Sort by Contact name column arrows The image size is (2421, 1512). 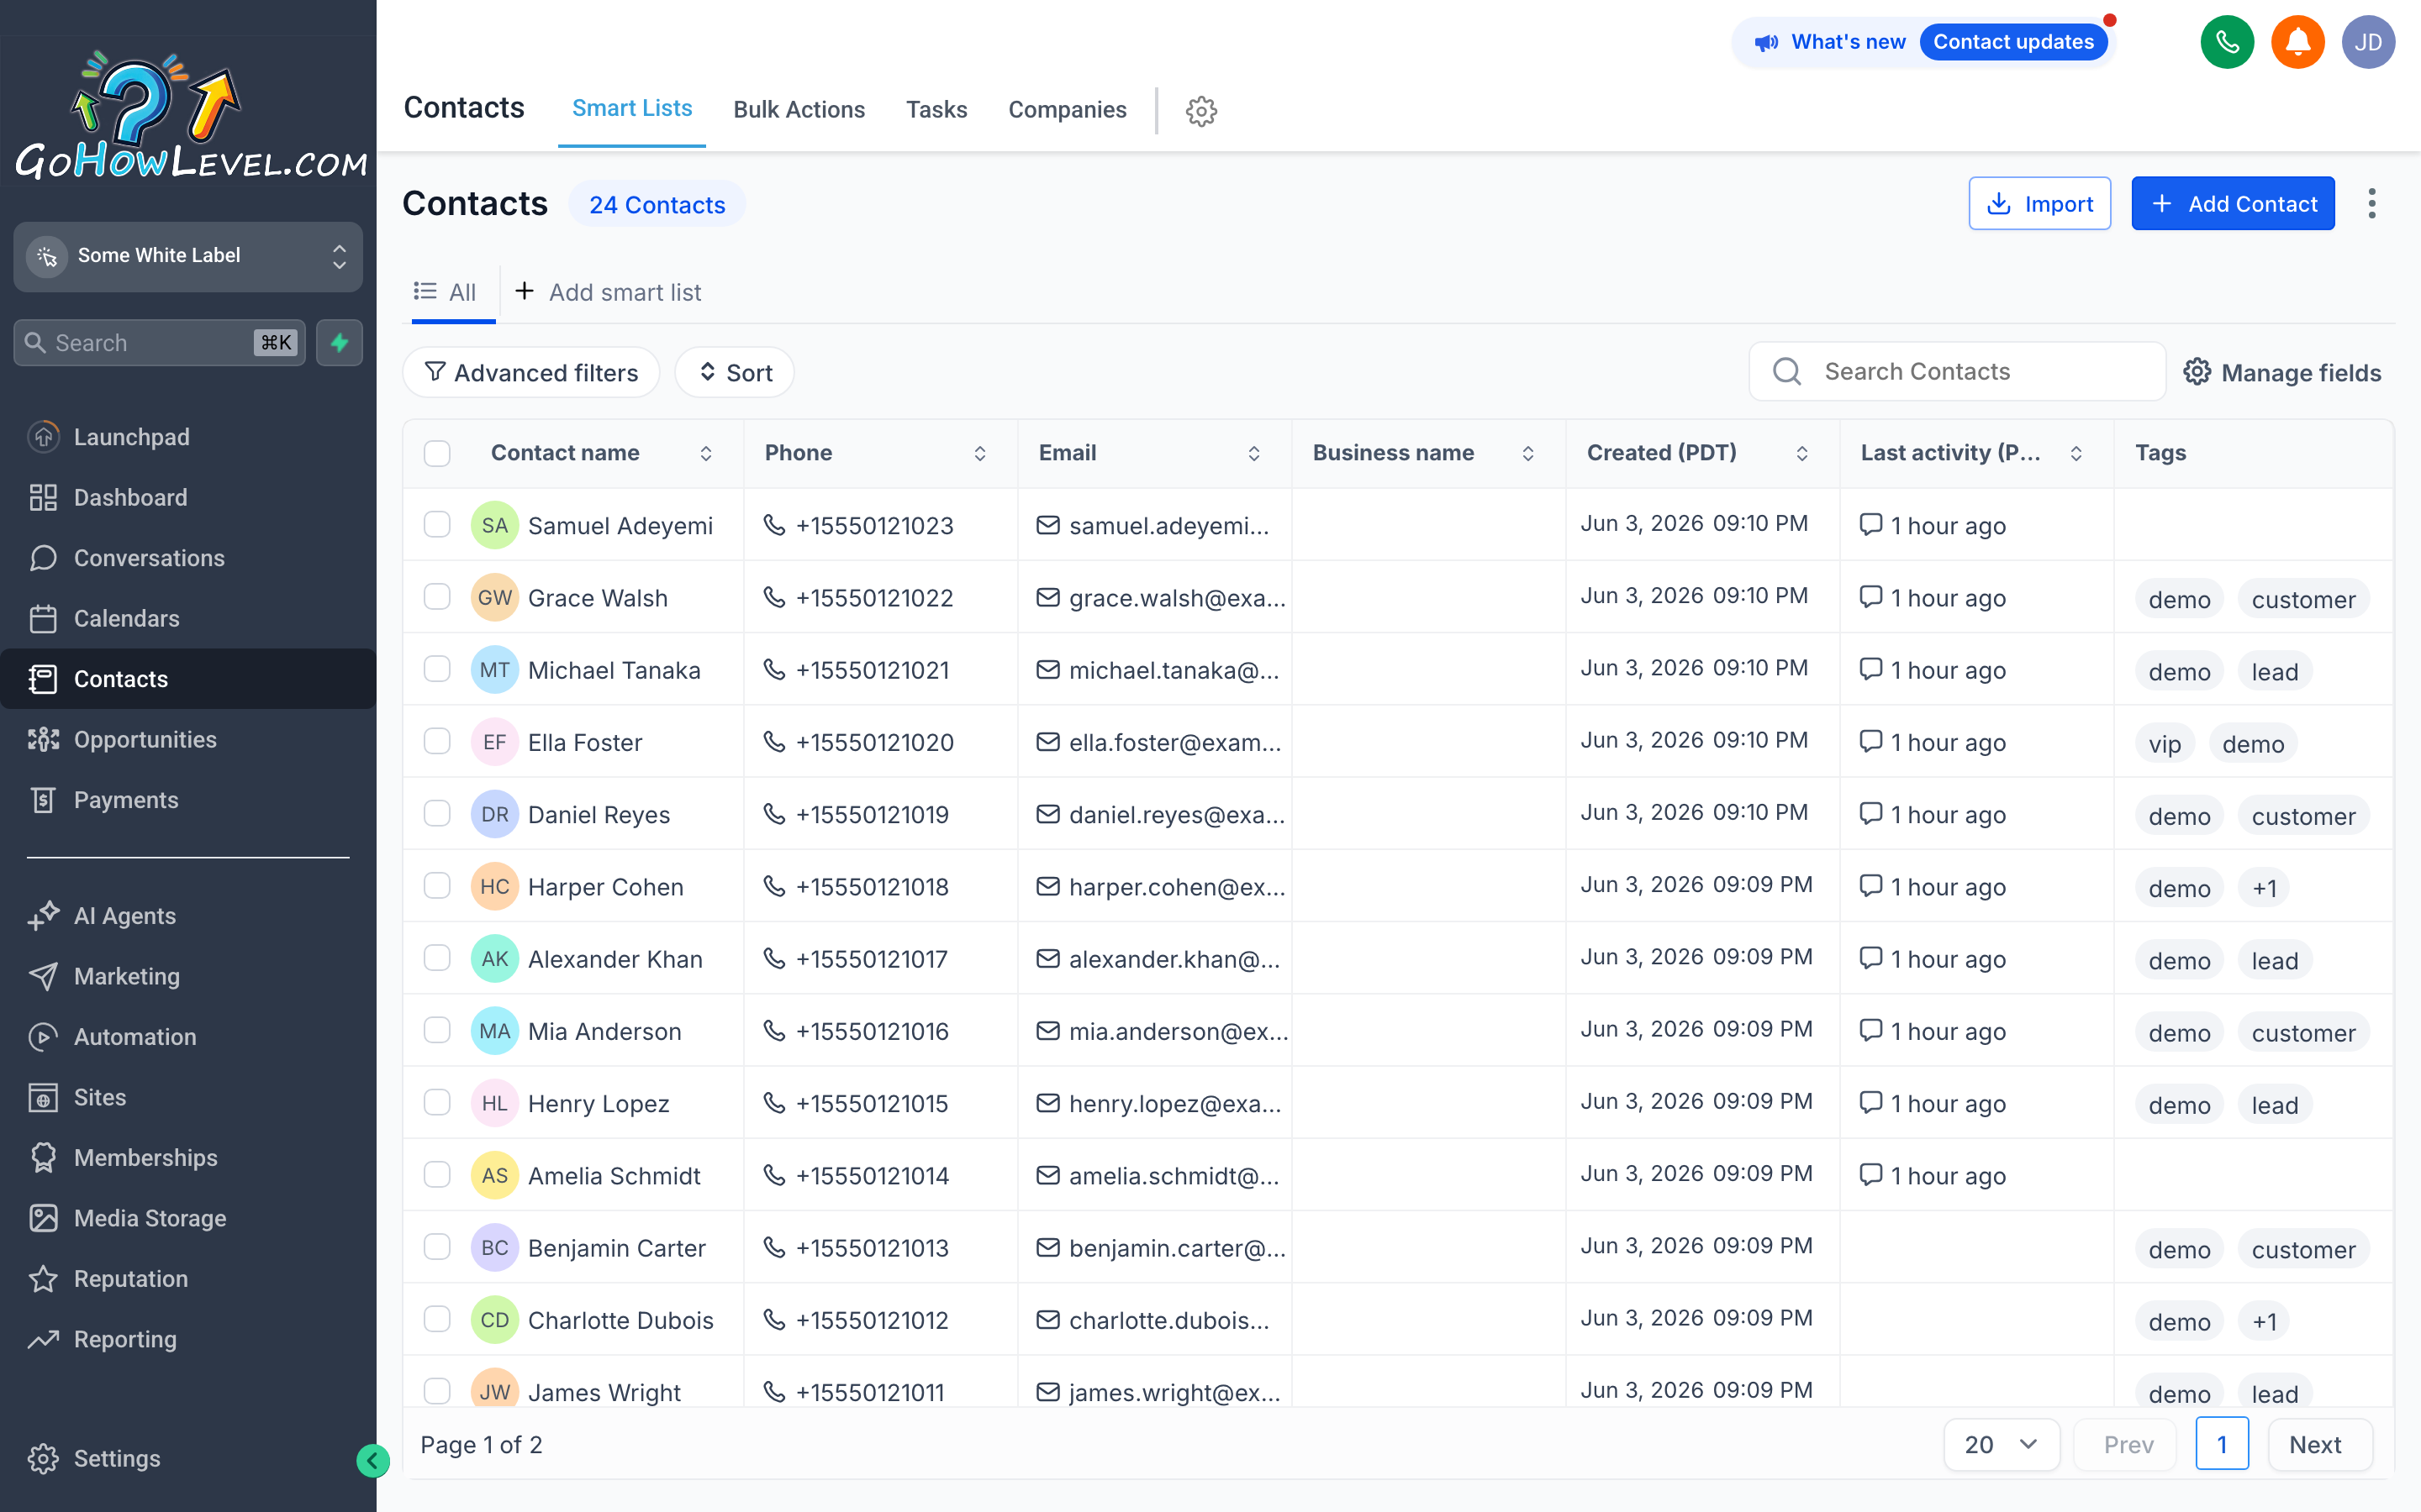point(705,453)
